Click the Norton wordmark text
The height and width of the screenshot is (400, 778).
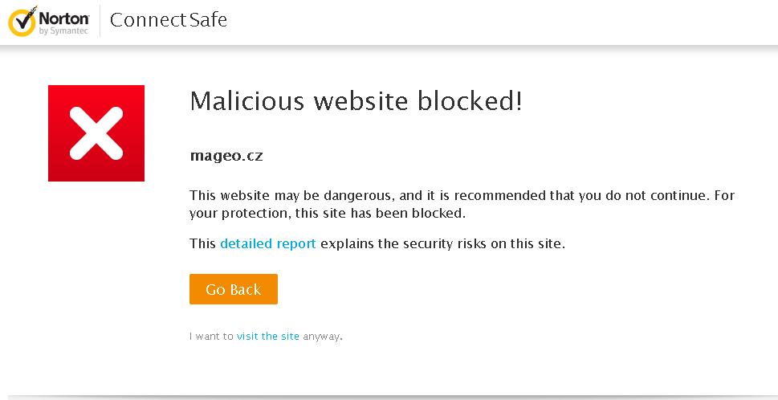coord(64,18)
